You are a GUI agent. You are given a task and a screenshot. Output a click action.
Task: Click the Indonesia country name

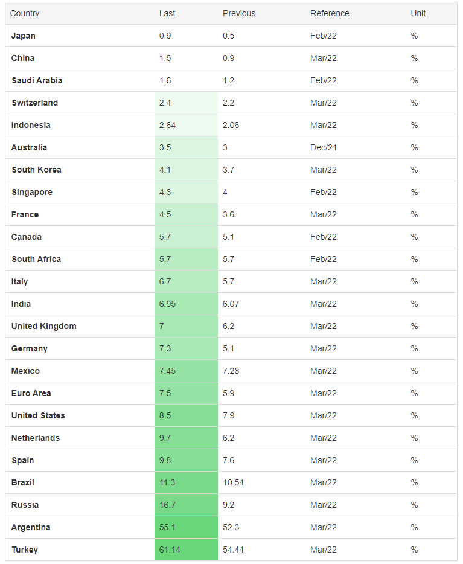click(31, 125)
